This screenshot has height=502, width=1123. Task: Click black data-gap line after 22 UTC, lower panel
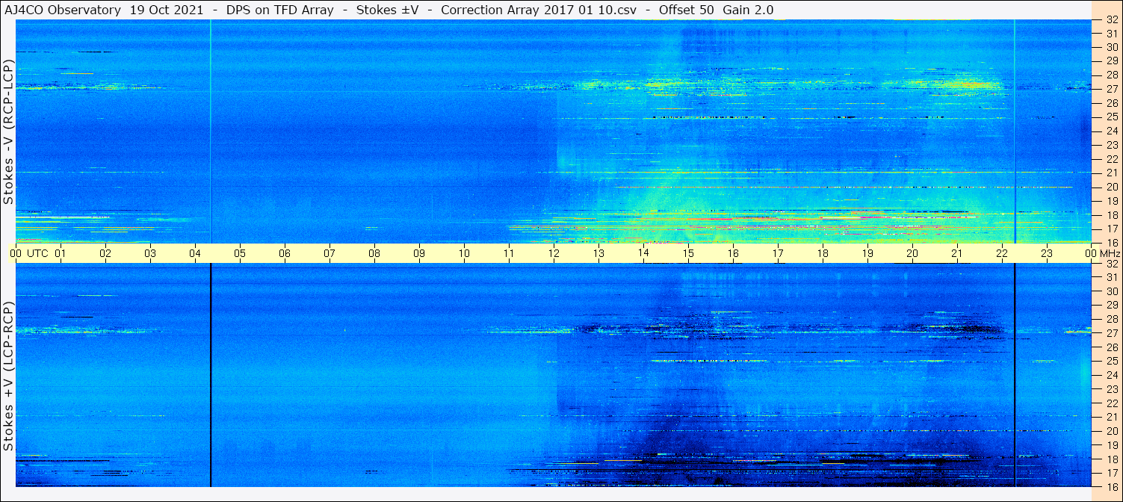click(x=1015, y=375)
